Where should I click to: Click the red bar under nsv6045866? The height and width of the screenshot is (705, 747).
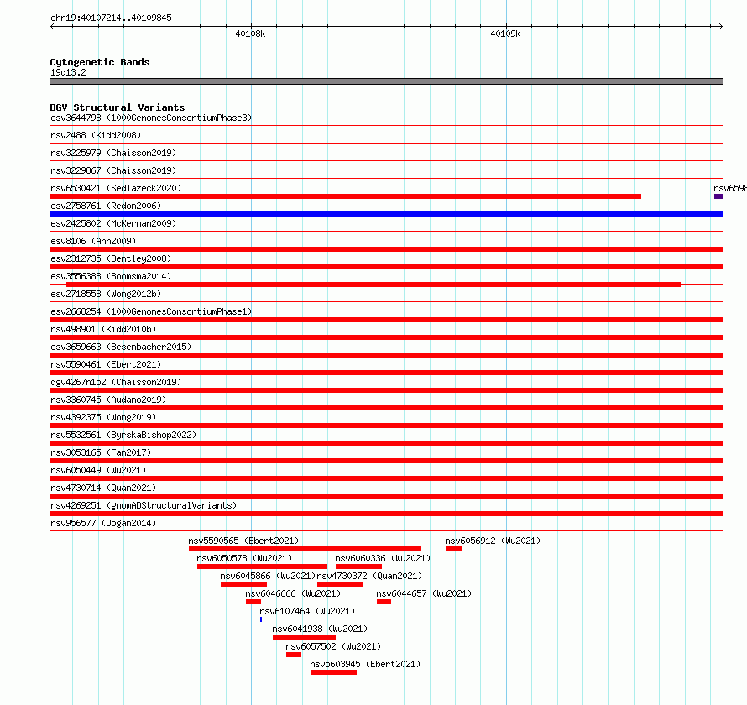(x=244, y=584)
